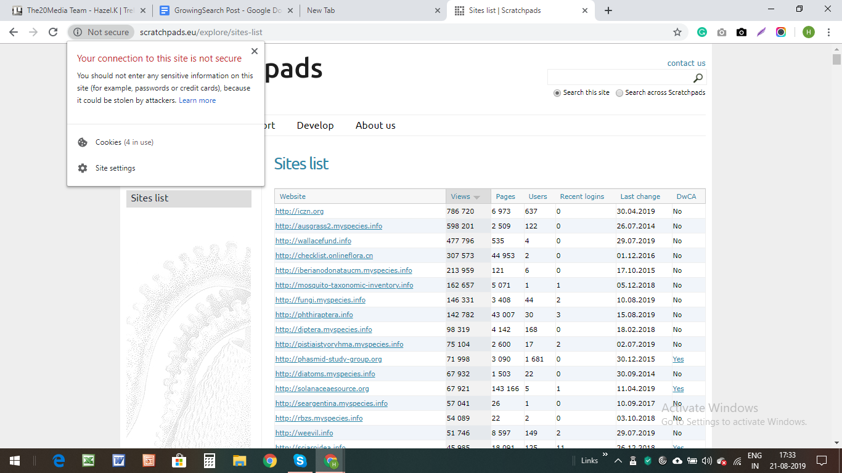Click Yes DwCA link for phasmid-study-group.org
Image resolution: width=842 pixels, height=473 pixels.
678,359
